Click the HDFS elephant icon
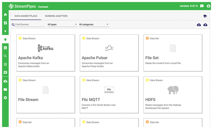The image size is (213, 129). (173, 90)
